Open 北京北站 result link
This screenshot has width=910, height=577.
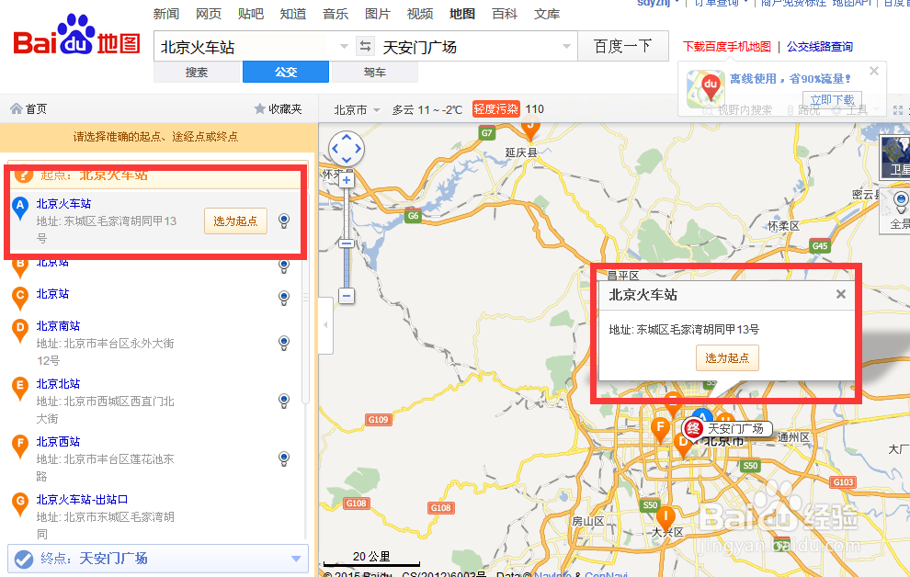pos(58,384)
